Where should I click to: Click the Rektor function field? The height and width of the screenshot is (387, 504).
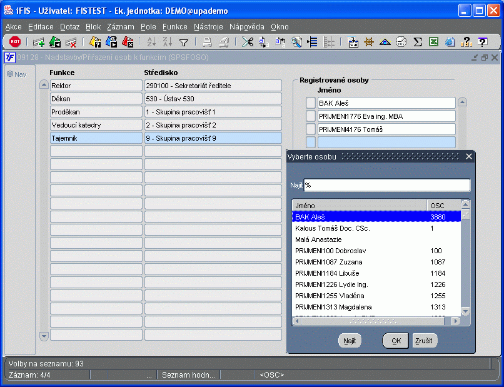point(96,86)
